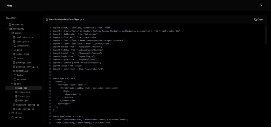Click the RentBuddy/admin/src/App.jsx path title
This screenshot has height=127, width=271.
point(67,19)
